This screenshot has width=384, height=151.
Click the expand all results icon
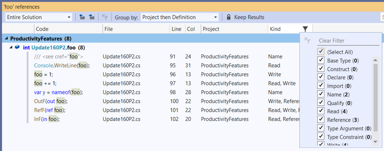(x=92, y=17)
